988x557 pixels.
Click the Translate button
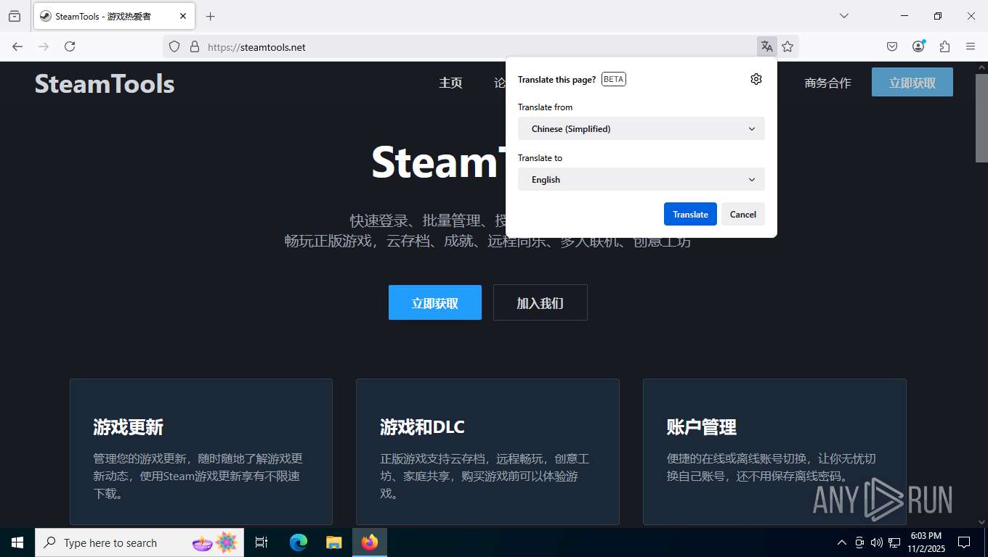click(x=690, y=214)
